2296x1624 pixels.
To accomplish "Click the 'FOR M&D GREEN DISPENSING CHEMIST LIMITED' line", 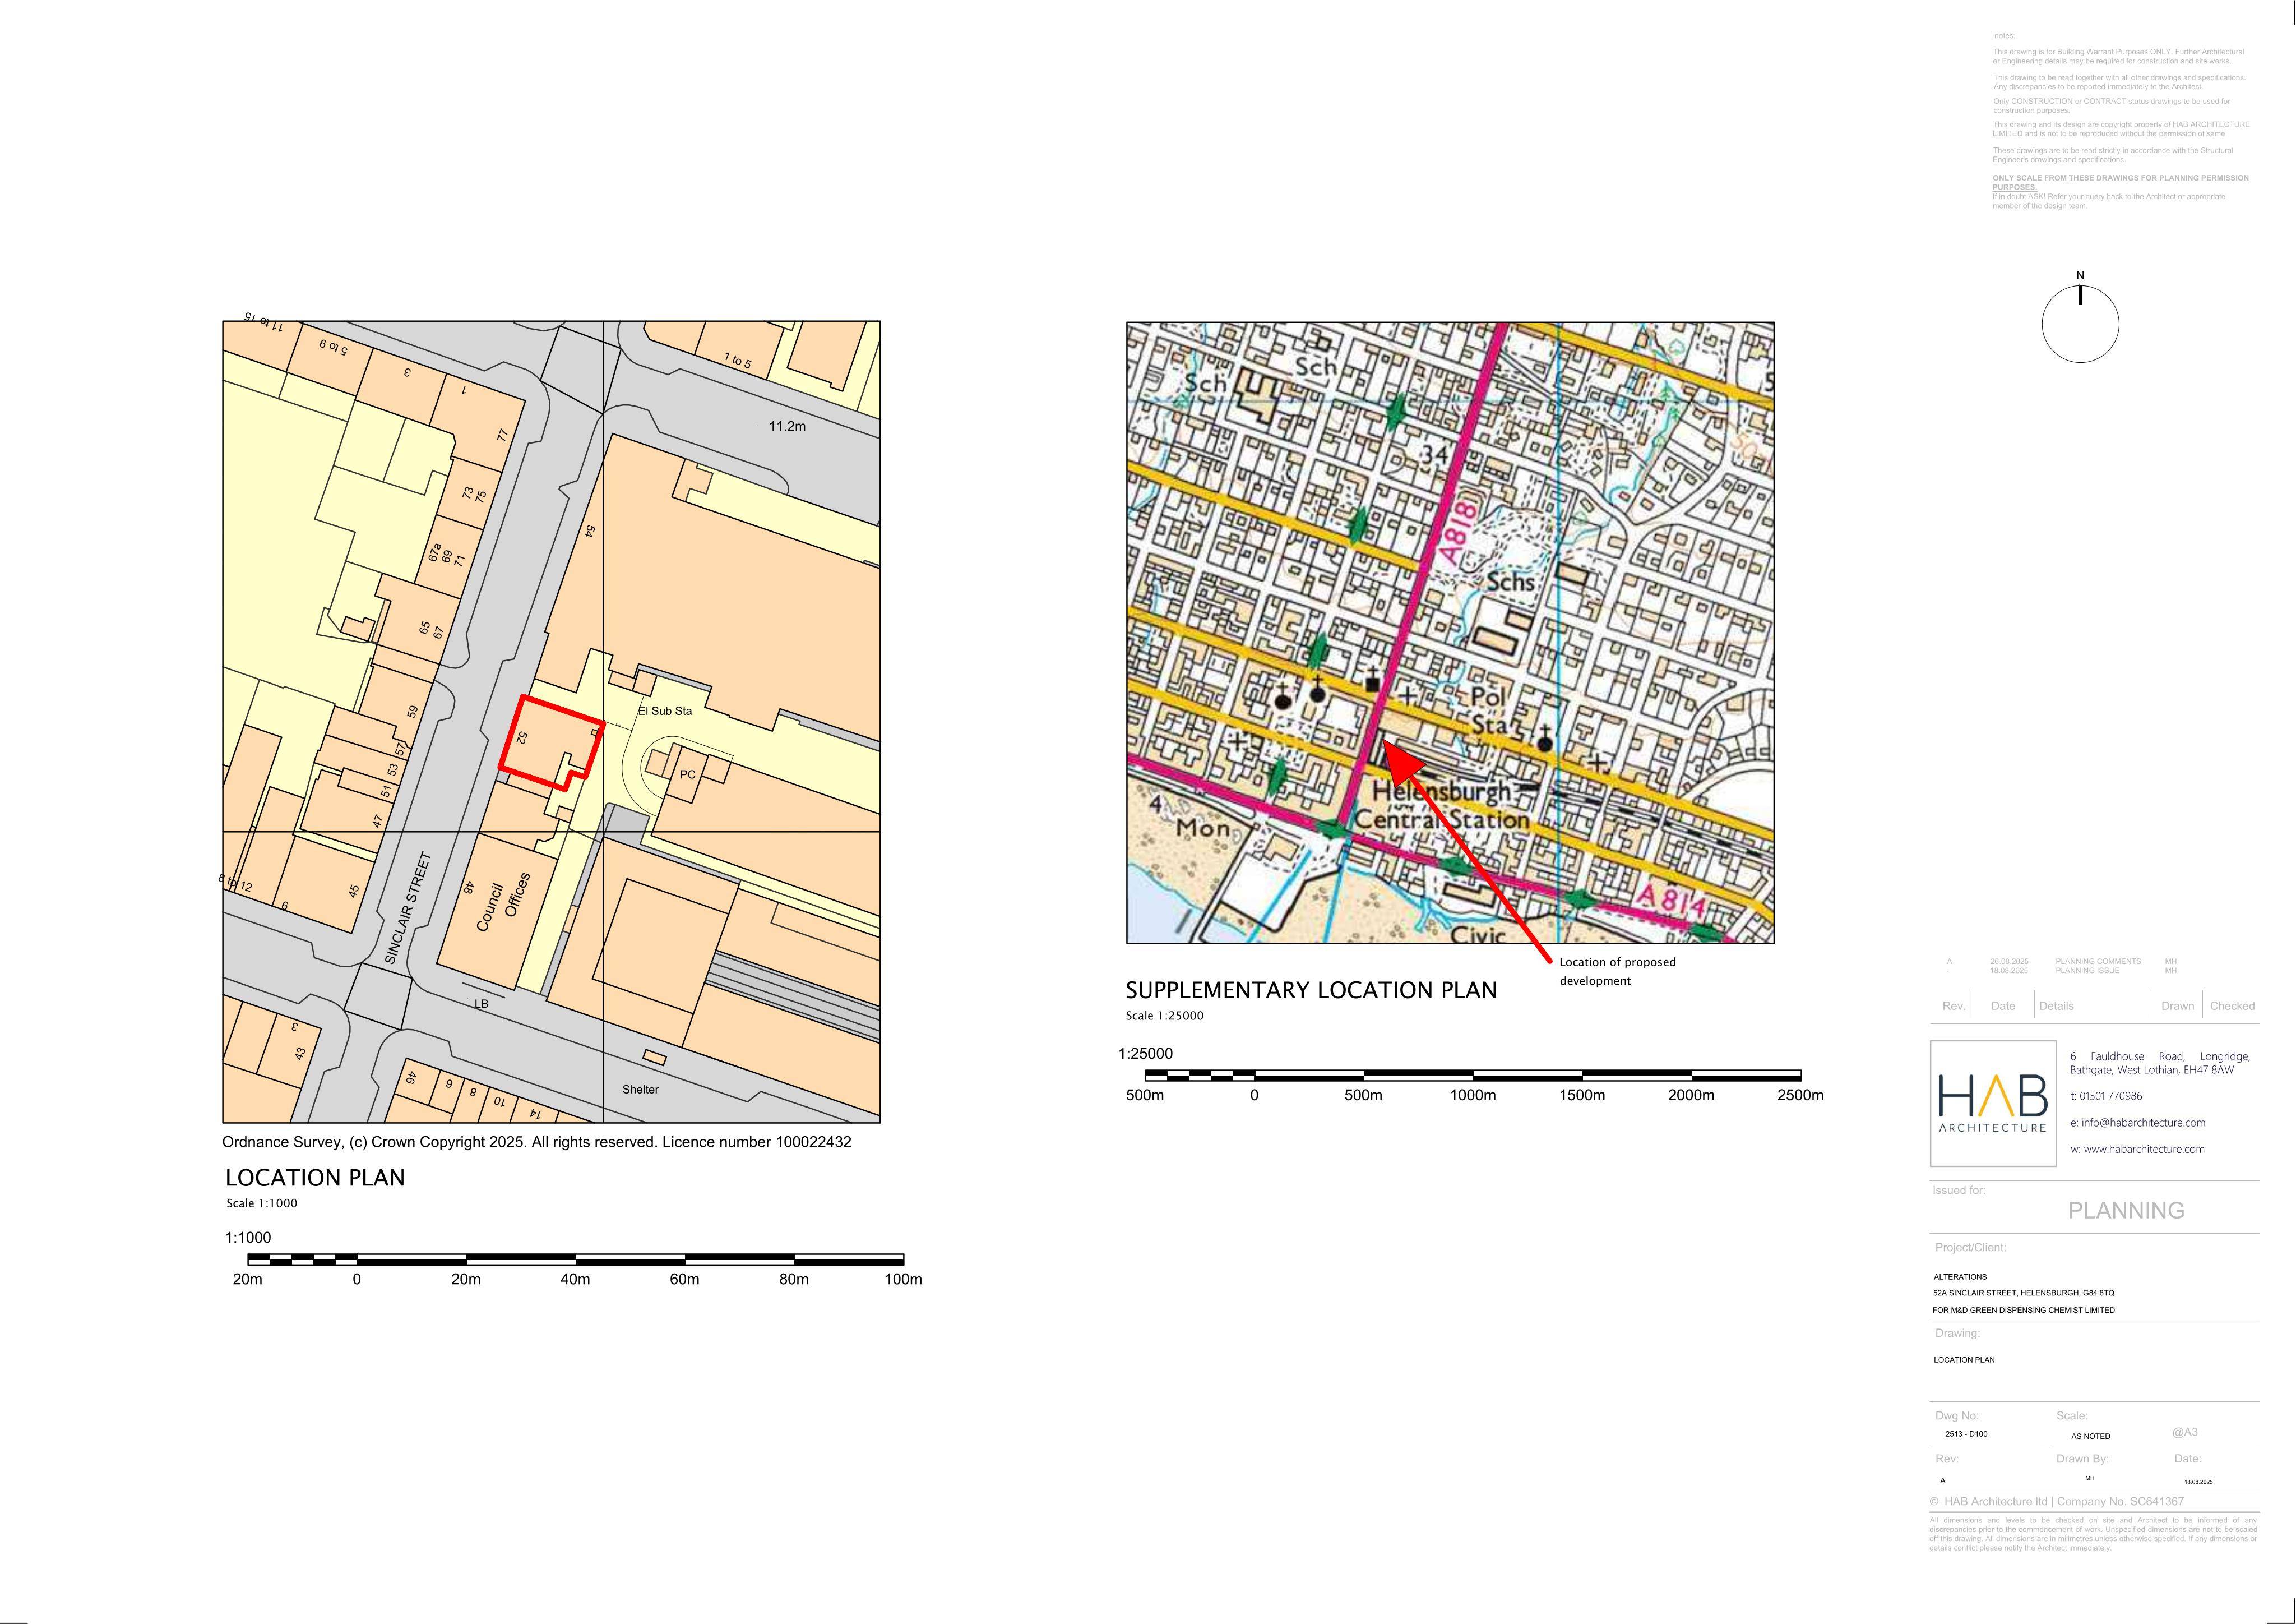I will (x=2024, y=1310).
